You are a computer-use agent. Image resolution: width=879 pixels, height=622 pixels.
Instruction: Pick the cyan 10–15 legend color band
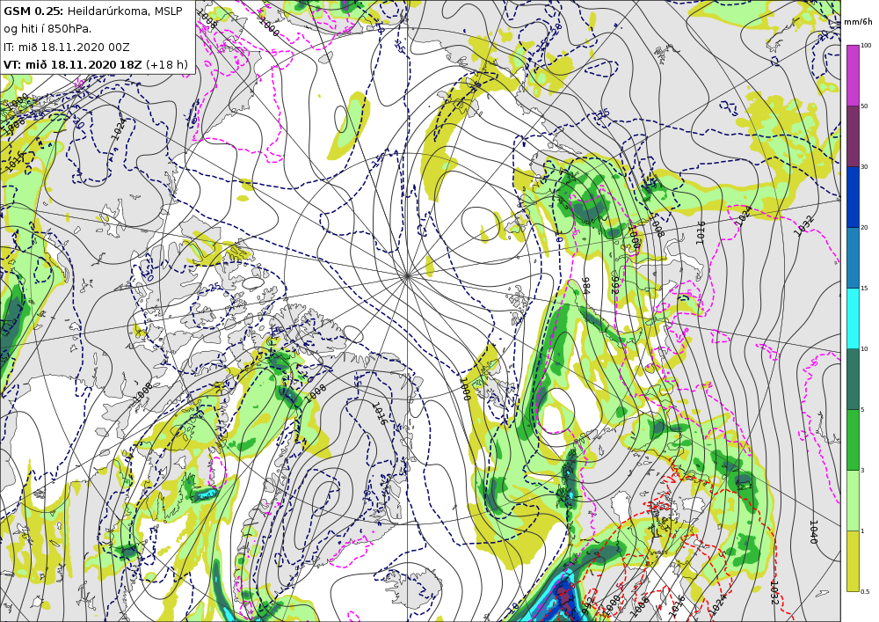coord(852,318)
